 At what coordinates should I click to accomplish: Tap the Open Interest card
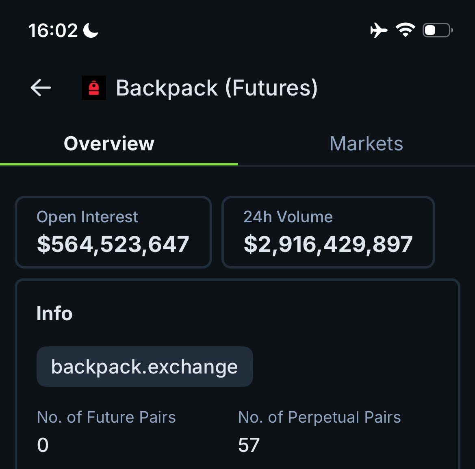click(x=113, y=232)
